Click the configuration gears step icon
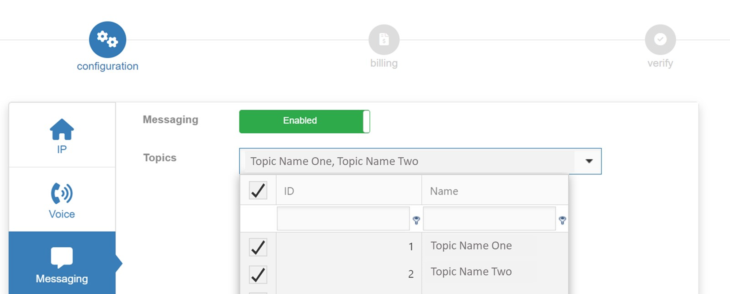Viewport: 730px width, 294px height. (x=107, y=39)
